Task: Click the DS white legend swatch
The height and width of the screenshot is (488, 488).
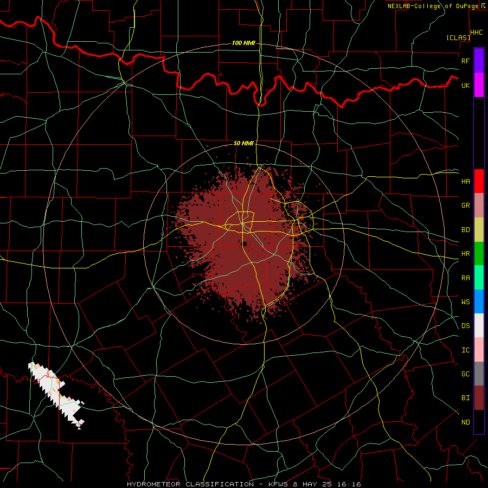Action: tap(479, 325)
